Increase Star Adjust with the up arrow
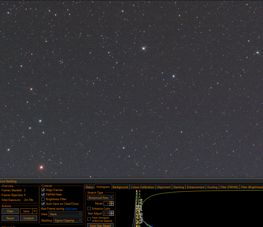Image resolution: width=263 pixels, height=227 pixels. [x=111, y=212]
